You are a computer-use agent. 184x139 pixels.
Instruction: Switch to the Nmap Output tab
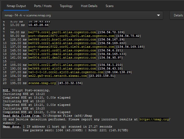[x=16, y=6]
